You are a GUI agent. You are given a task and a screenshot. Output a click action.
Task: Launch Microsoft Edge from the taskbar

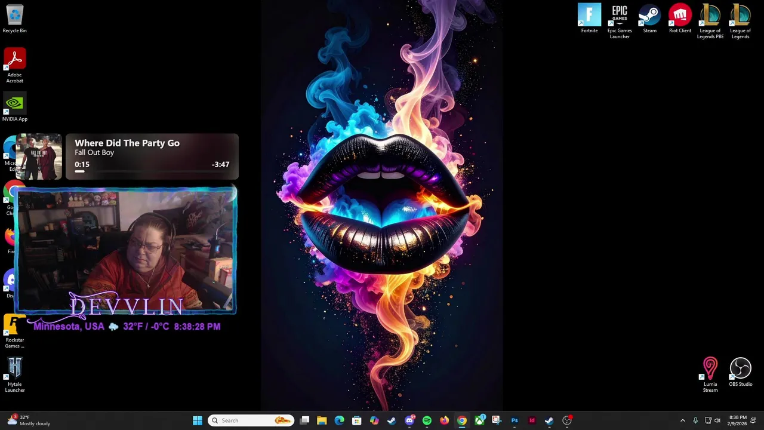[339, 420]
